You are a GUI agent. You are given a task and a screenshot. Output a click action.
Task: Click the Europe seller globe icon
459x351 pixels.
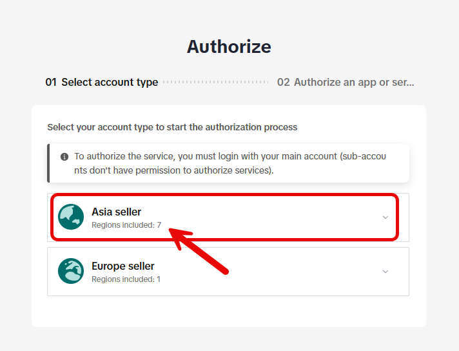click(71, 271)
